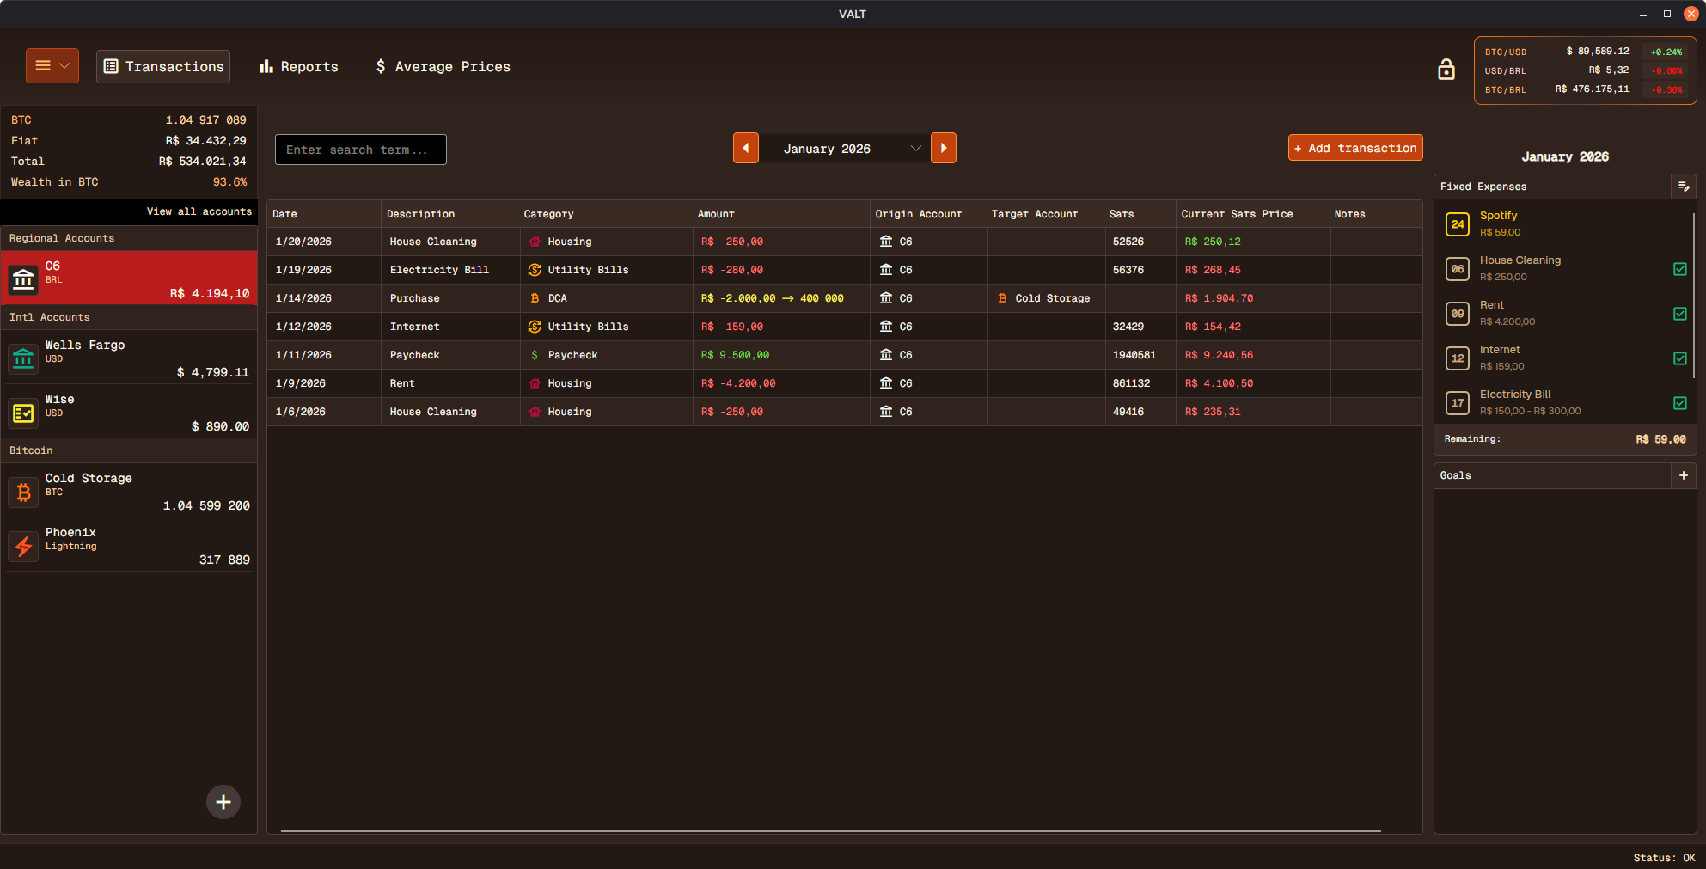Click the Add transaction button
This screenshot has width=1706, height=869.
tap(1354, 148)
